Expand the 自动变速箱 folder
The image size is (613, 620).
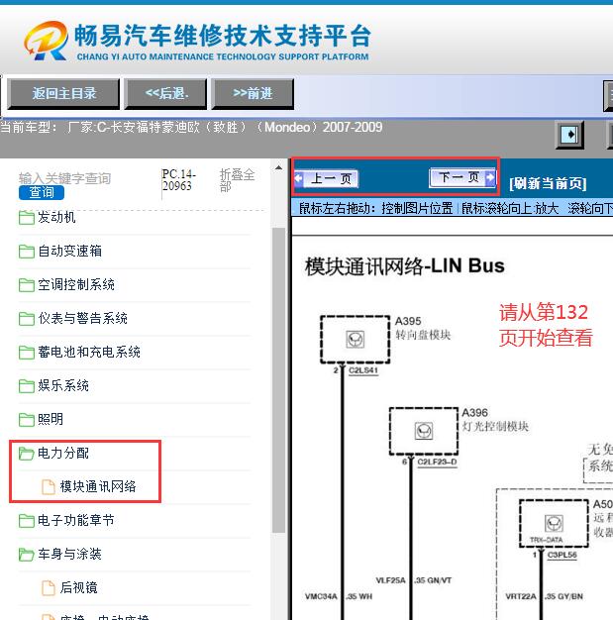point(69,251)
